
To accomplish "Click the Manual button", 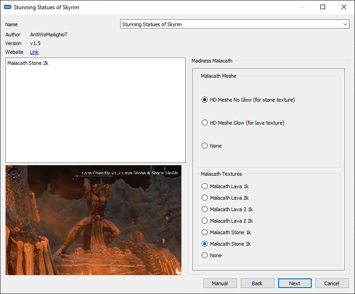I will point(220,283).
